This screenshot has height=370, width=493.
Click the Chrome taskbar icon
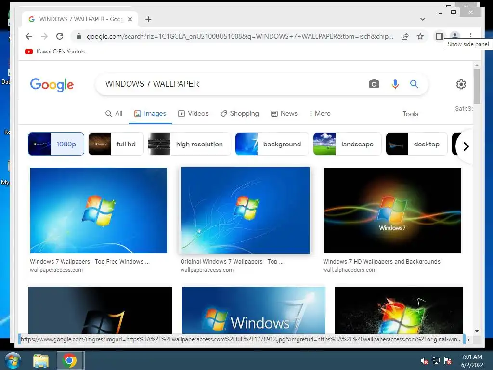coord(69,360)
